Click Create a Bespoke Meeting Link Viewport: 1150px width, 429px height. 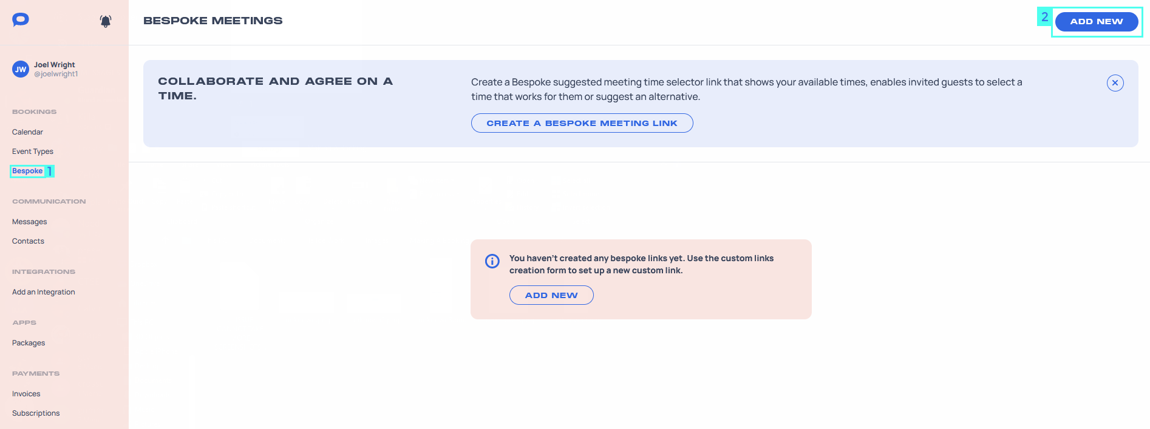coord(582,123)
